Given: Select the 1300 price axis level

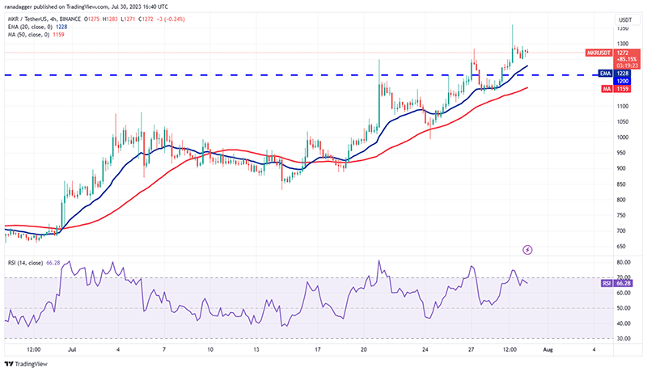Looking at the screenshot, I should tap(623, 44).
